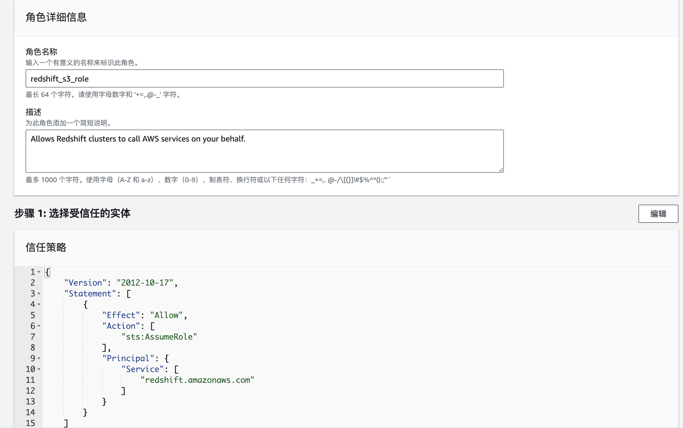Click the 描述 field label

[33, 112]
